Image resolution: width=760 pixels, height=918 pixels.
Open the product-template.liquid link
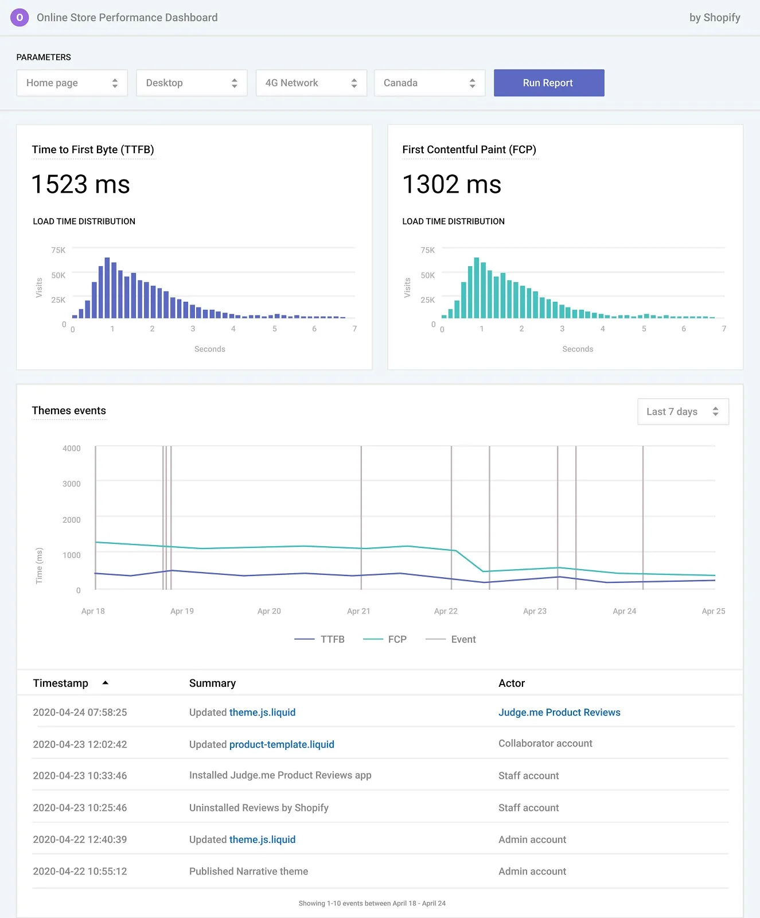pos(282,744)
